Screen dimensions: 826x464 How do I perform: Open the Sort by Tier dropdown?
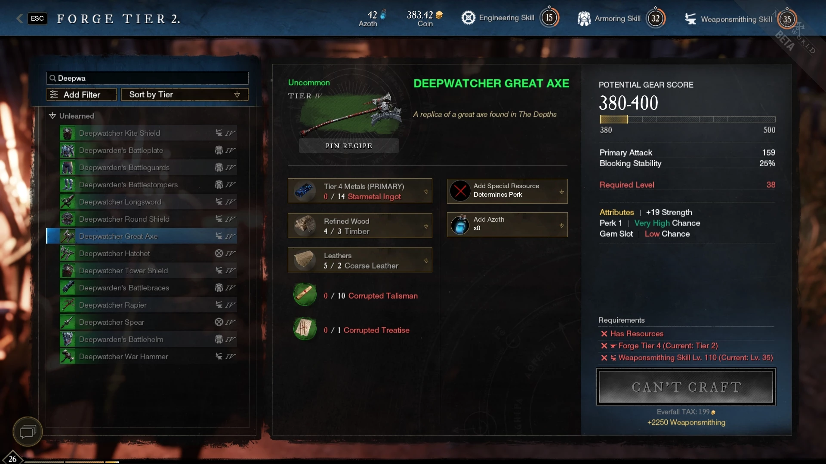(x=185, y=95)
